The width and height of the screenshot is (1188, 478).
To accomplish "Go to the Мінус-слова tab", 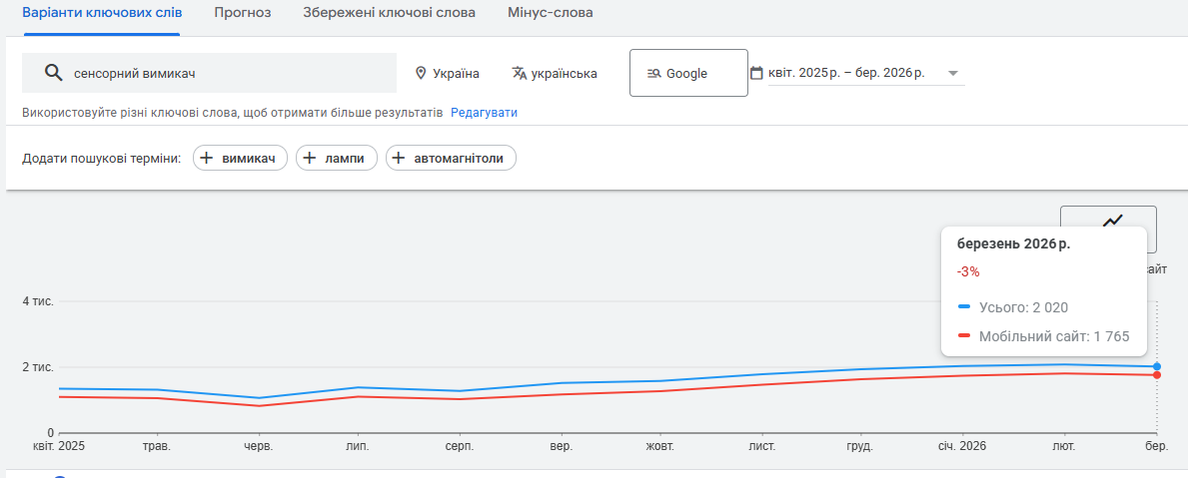I will (550, 13).
